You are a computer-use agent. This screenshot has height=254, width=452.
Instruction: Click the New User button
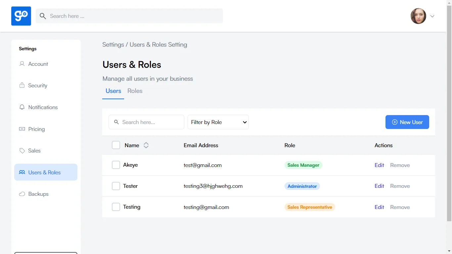point(407,122)
